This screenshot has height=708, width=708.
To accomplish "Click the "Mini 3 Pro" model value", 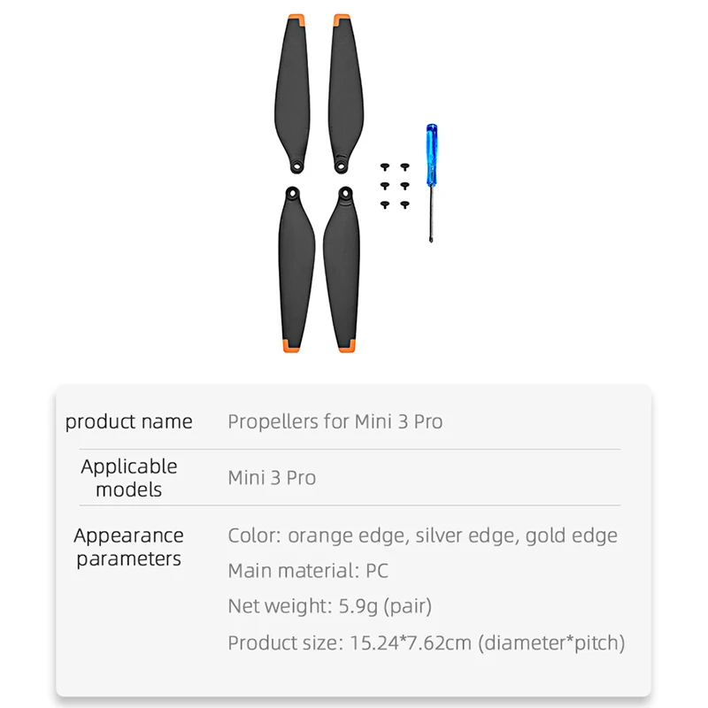I will pyautogui.click(x=272, y=478).
